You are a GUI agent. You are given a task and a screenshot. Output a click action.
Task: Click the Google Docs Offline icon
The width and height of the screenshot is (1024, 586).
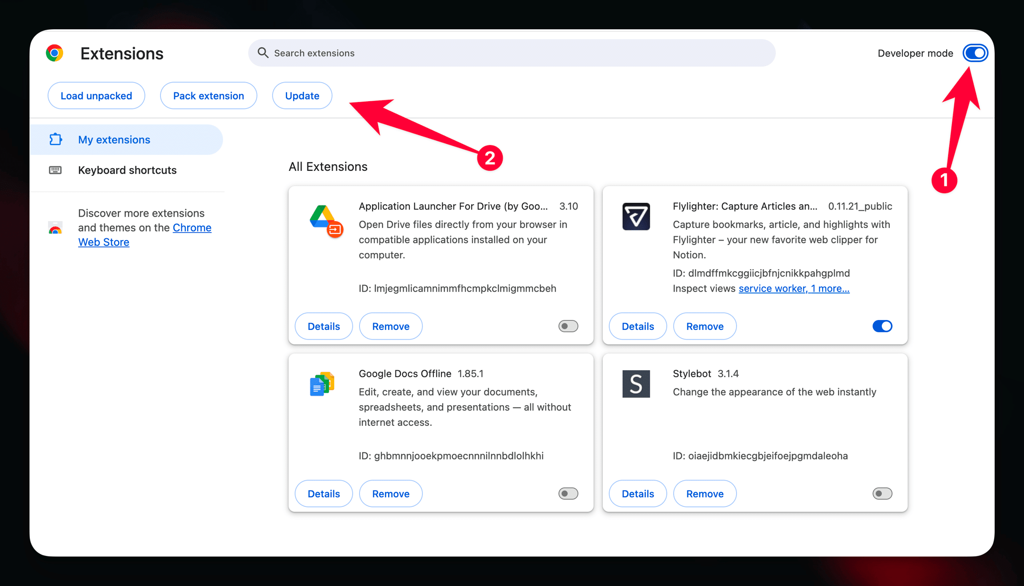(x=322, y=384)
